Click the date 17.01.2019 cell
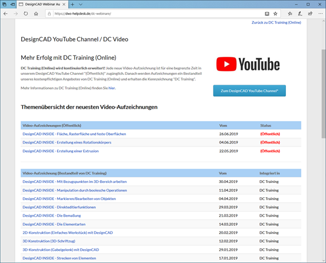This screenshot has height=263, width=326. click(228, 258)
